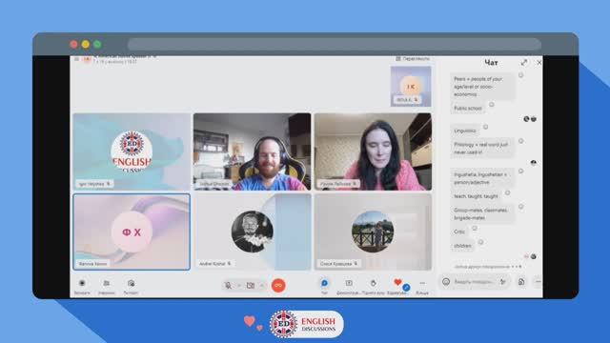Viewport: 610px width, 343px height.
Task: Select the video tile of the man with headphones
Action: [x=252, y=151]
